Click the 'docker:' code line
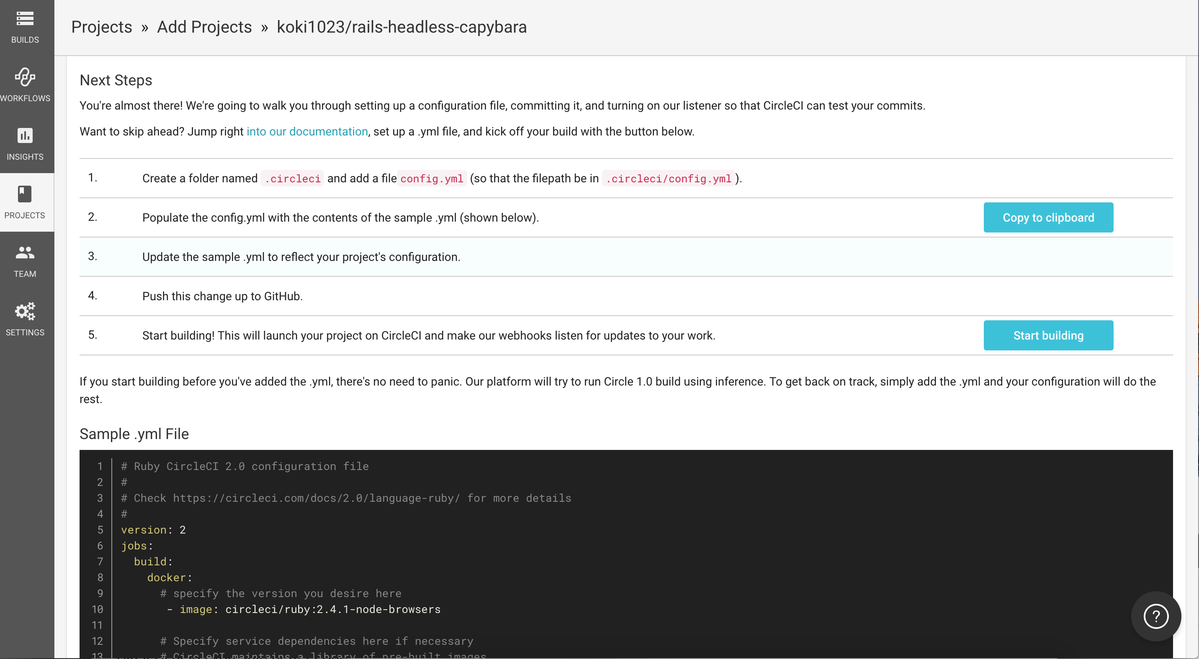 170,578
